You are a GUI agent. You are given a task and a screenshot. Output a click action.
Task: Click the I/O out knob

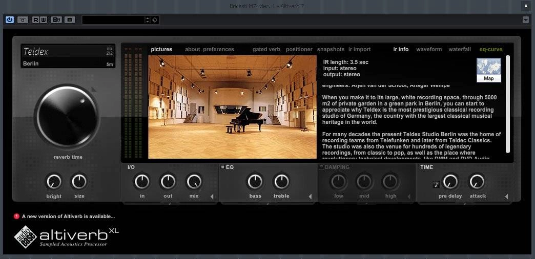(x=168, y=182)
